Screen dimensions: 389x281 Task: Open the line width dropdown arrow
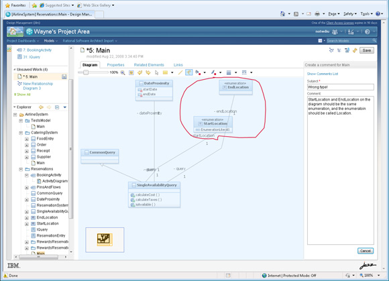click(235, 72)
